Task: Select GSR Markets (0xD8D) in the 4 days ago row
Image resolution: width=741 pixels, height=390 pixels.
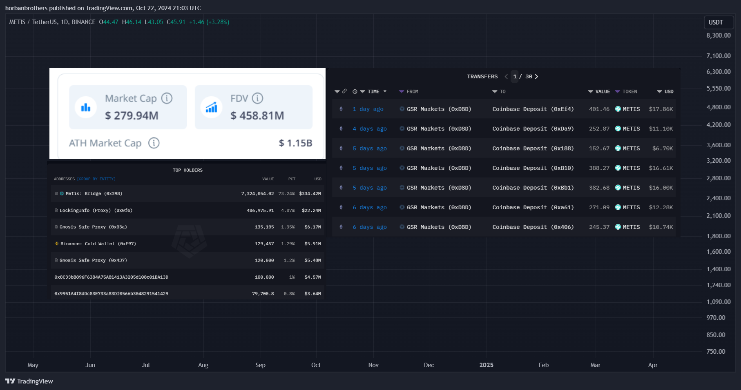Action: (x=439, y=129)
